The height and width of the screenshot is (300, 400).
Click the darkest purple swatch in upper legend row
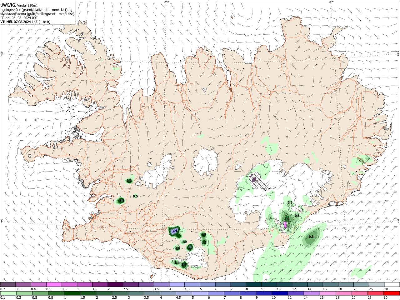click(116, 284)
